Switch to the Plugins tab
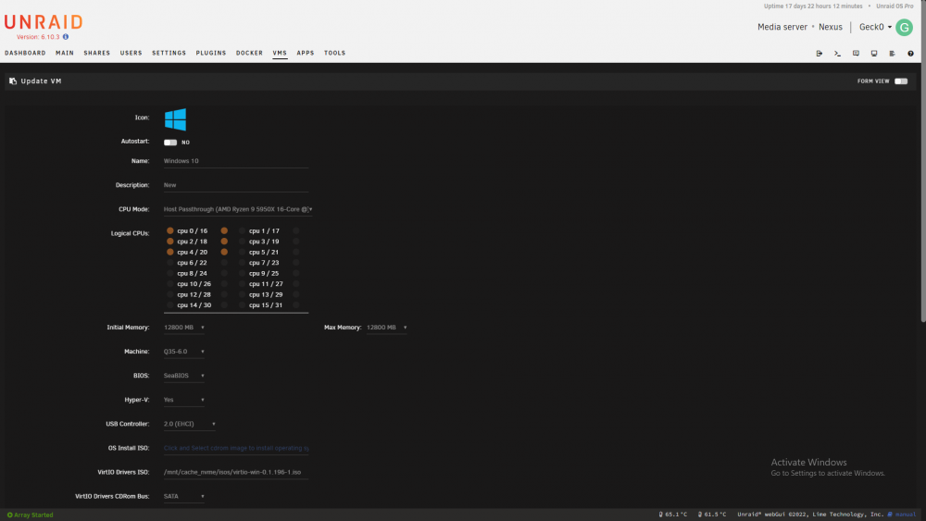 [x=211, y=53]
